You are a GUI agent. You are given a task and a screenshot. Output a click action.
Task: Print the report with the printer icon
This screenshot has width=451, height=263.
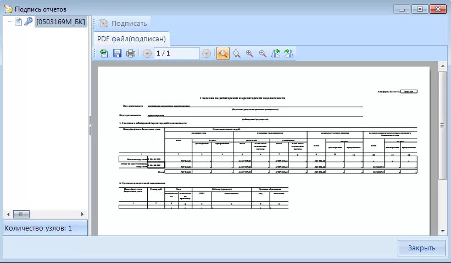click(131, 53)
